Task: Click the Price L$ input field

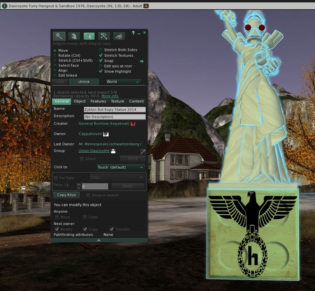Action: (95, 186)
